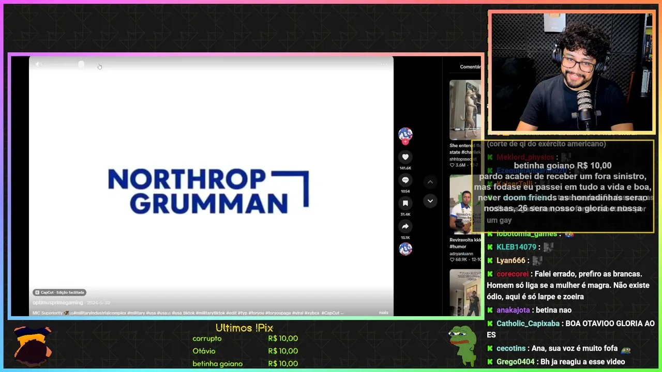Share the video with arrow icon
The image size is (662, 372).
(x=405, y=226)
